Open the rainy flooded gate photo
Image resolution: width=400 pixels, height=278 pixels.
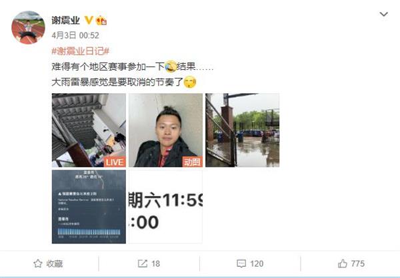click(x=243, y=130)
